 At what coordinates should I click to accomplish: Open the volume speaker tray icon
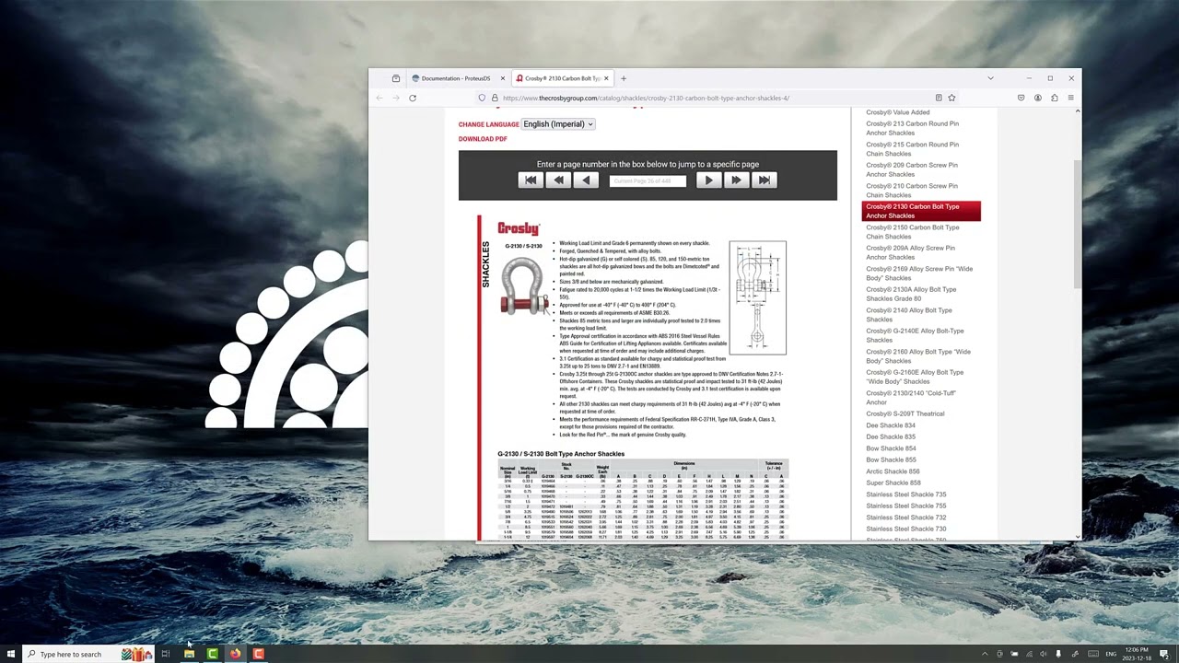[1044, 654]
